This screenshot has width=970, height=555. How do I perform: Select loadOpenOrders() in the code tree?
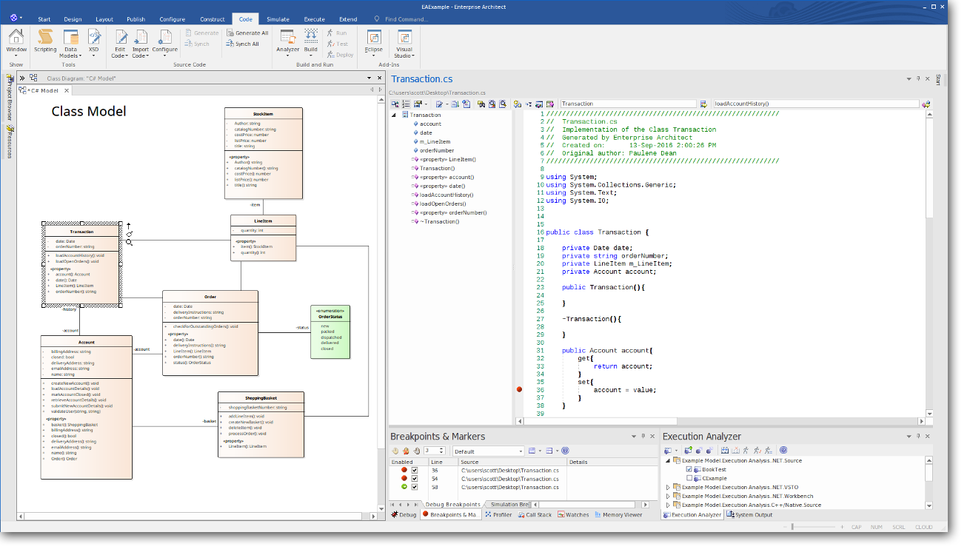tap(444, 203)
